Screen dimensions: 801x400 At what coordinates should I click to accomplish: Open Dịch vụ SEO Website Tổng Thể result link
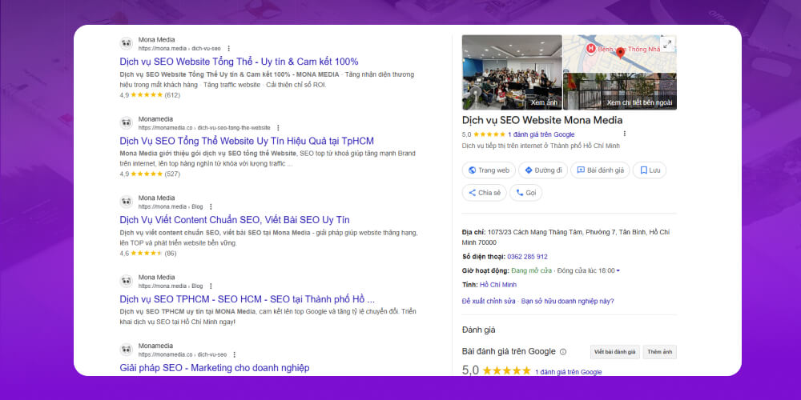click(239, 62)
